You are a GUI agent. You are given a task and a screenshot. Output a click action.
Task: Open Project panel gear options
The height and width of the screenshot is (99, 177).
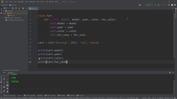tap(23, 8)
